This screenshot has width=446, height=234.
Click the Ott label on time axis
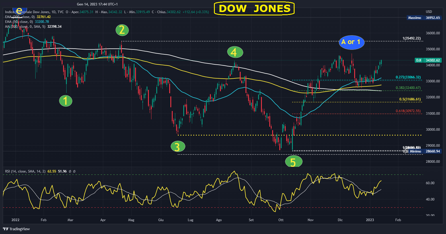281,220
